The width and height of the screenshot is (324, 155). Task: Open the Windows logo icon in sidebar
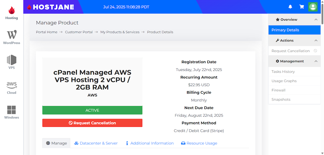(x=12, y=110)
